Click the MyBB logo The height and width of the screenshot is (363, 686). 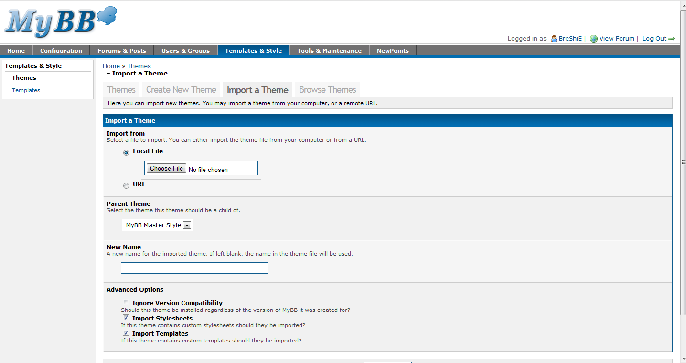[57, 21]
